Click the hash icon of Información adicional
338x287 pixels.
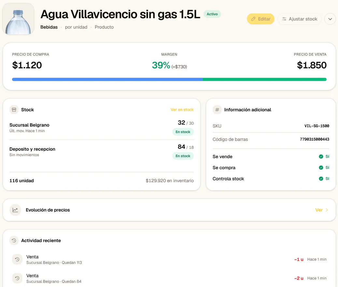(x=217, y=110)
